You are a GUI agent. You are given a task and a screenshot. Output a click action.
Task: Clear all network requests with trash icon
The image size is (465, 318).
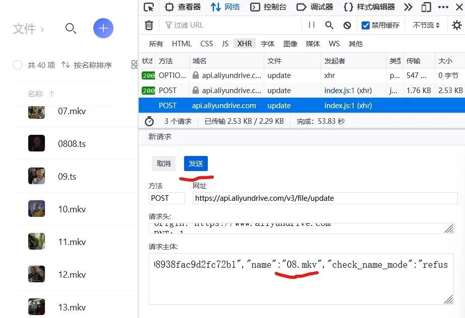[x=149, y=25]
